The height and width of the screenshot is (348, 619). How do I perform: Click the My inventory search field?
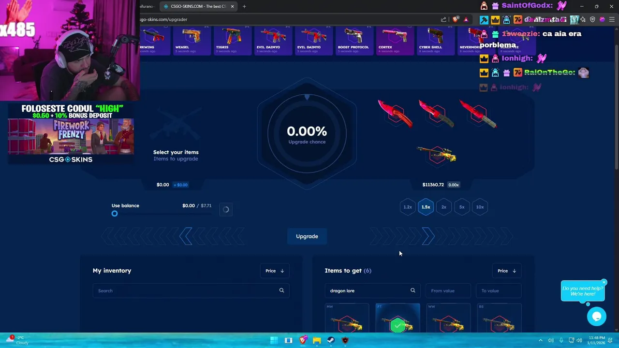191,290
